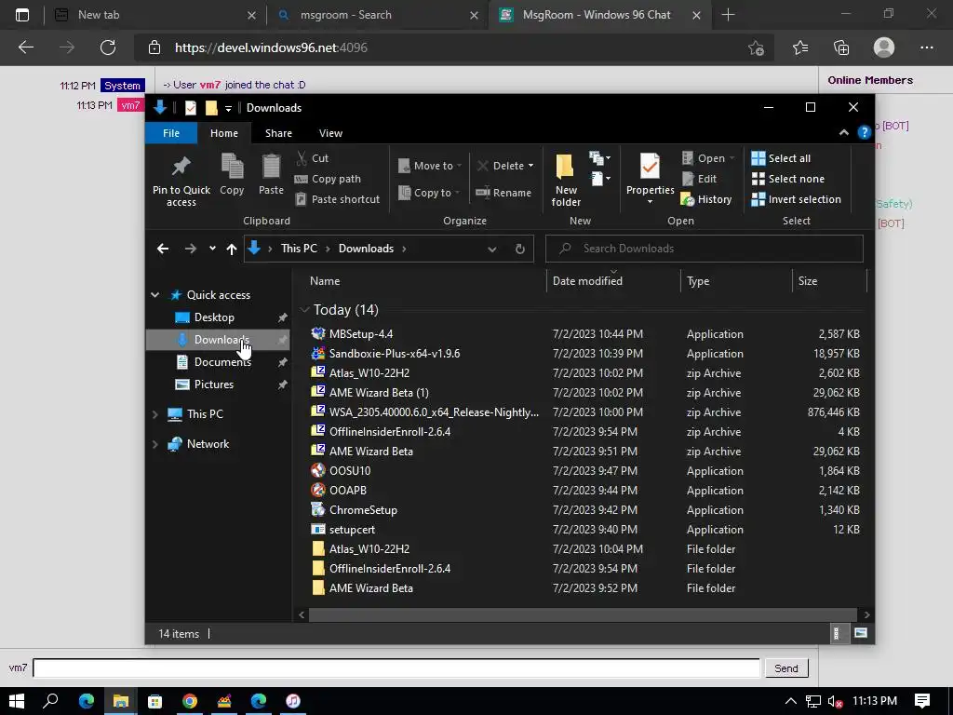953x715 pixels.
Task: Select the MBSetup-4.4 file
Action: pyautogui.click(x=360, y=334)
